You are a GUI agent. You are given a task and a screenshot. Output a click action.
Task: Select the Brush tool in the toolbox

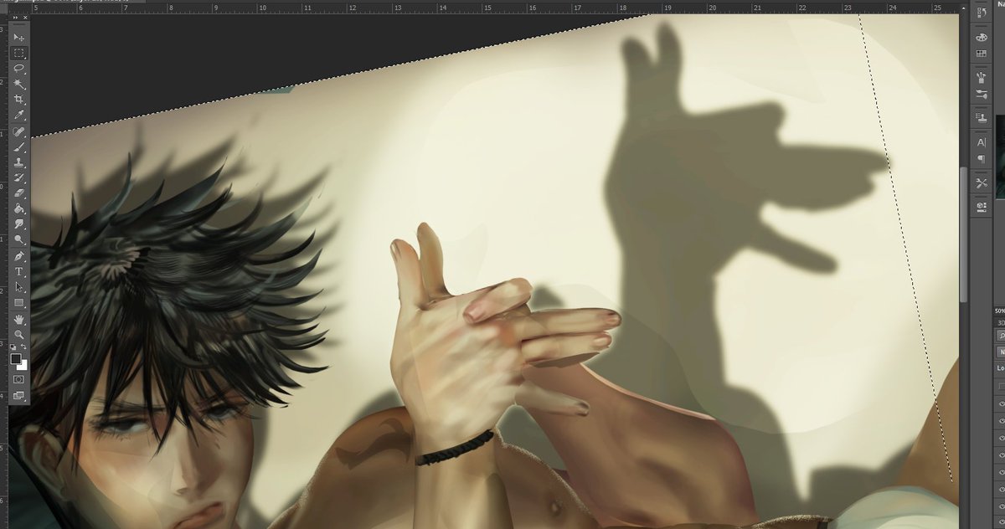pos(19,148)
